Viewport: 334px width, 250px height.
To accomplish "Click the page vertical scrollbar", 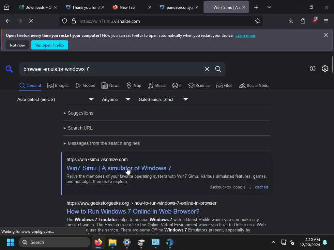I will tap(332, 64).
